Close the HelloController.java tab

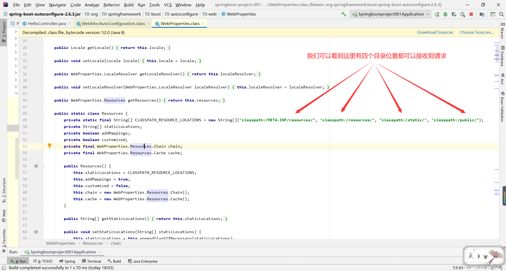tap(70, 23)
